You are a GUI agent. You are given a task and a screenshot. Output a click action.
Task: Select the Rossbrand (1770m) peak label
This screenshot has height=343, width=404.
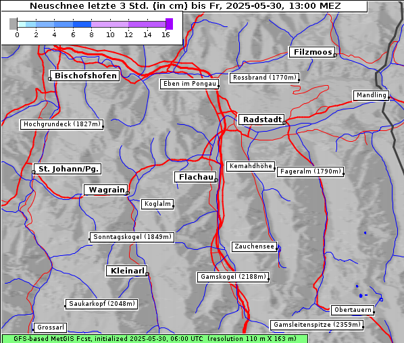(x=264, y=78)
